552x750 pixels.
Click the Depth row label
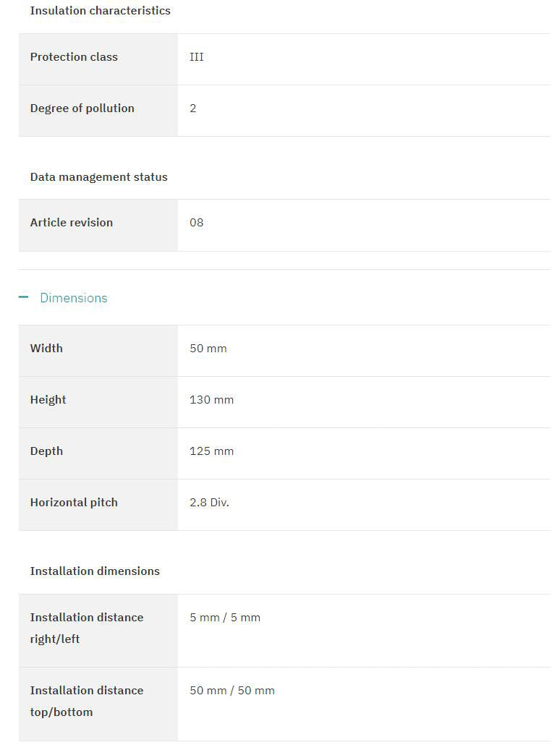(x=46, y=451)
